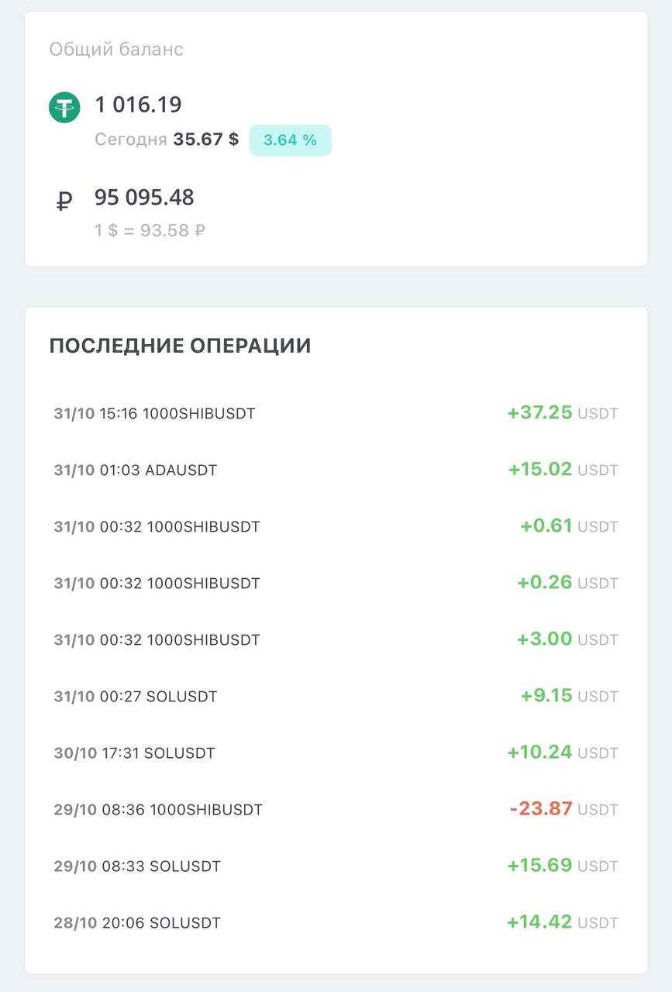Click the 3.64 % daily change badge
The image size is (672, 992).
pos(290,140)
